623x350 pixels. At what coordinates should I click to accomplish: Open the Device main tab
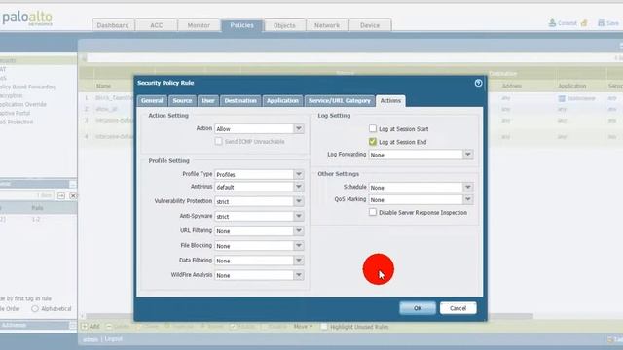pyautogui.click(x=370, y=25)
